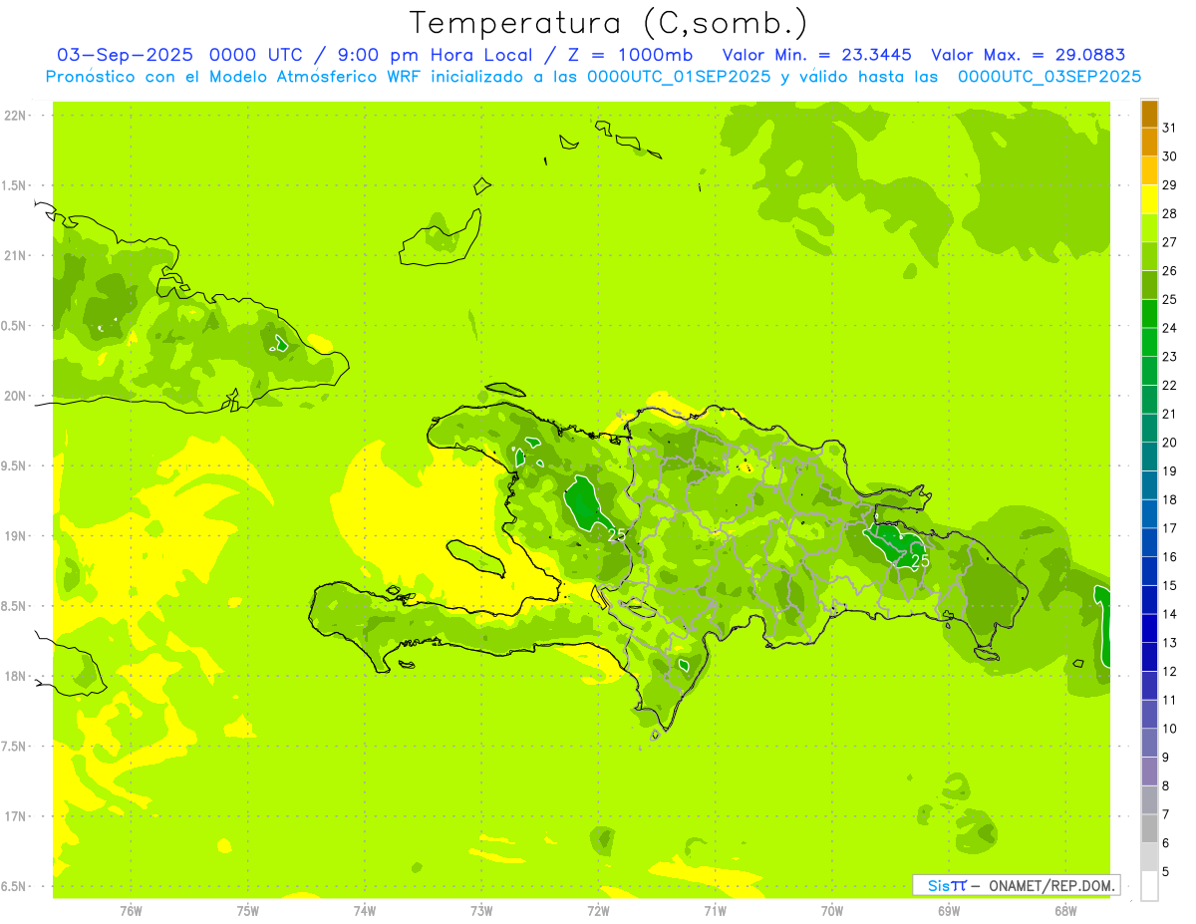
Task: Click the "17N" latitude label
Action: tap(15, 816)
